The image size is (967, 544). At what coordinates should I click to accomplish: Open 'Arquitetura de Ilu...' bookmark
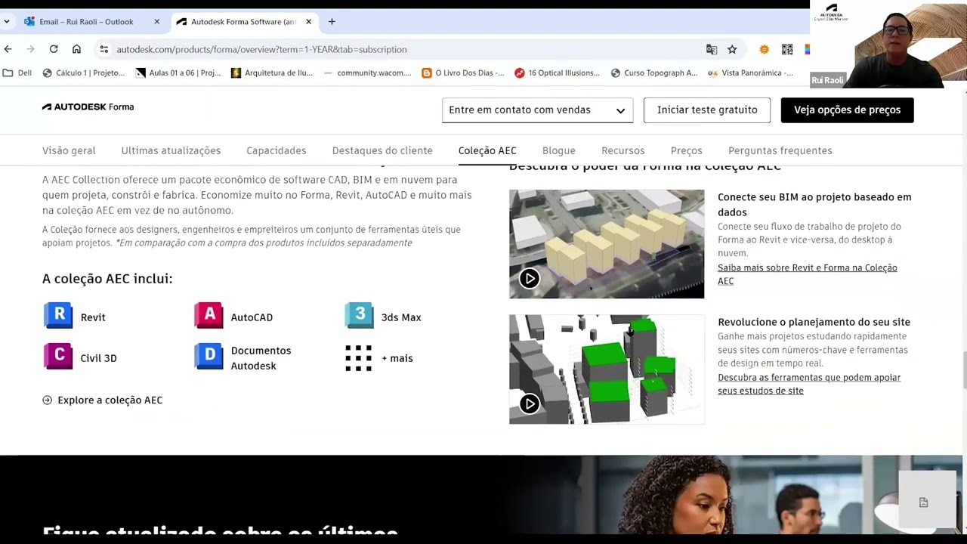pyautogui.click(x=272, y=73)
